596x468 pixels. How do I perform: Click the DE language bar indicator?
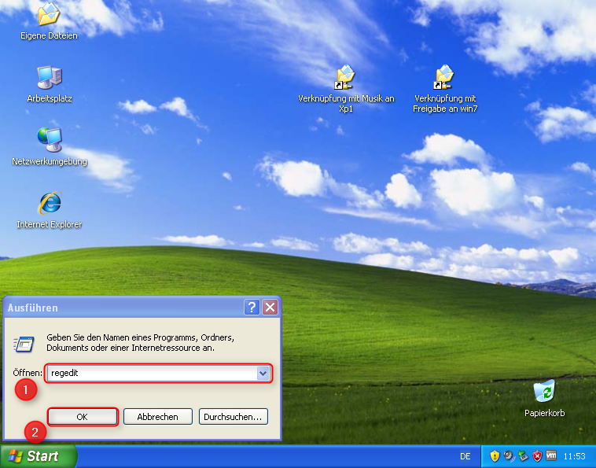tap(465, 456)
